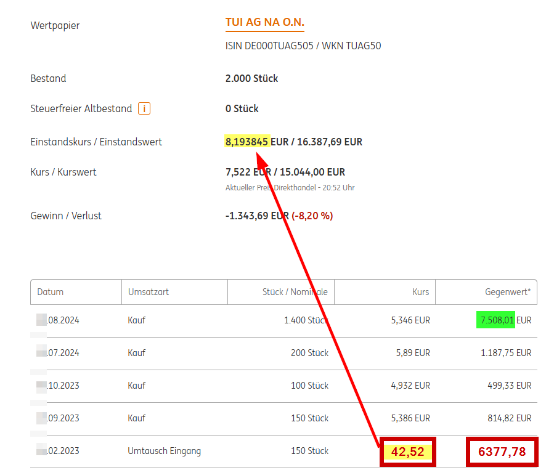Click the Datum column header

(x=51, y=292)
